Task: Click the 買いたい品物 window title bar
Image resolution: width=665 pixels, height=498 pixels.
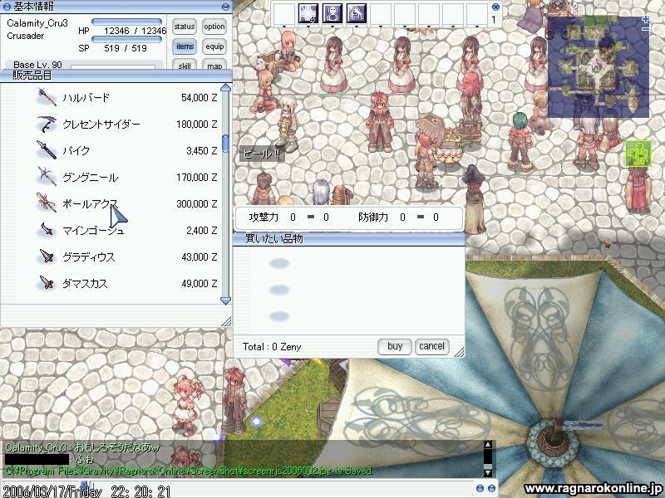Action: (x=349, y=239)
